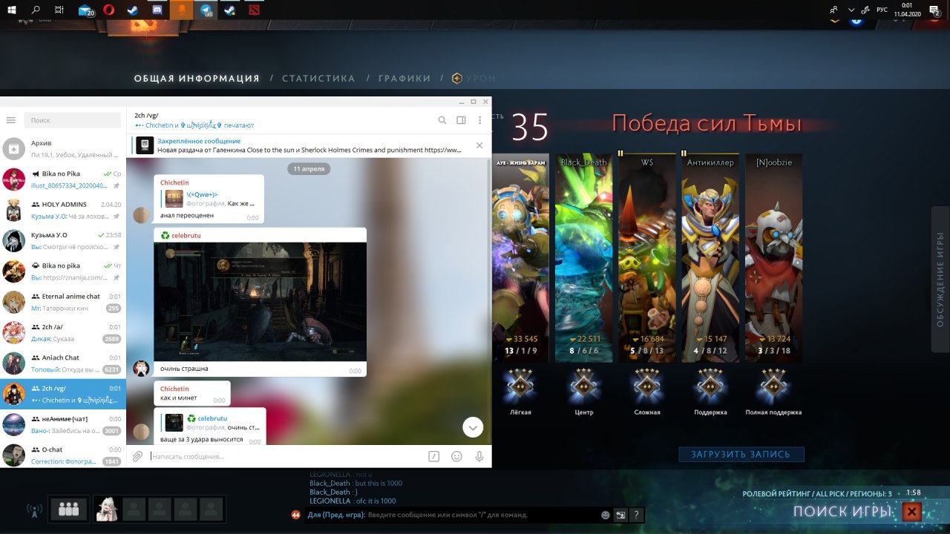
Task: Click Chichetin's quoted reply from \(»Qwe«)>
Action: tap(210, 198)
